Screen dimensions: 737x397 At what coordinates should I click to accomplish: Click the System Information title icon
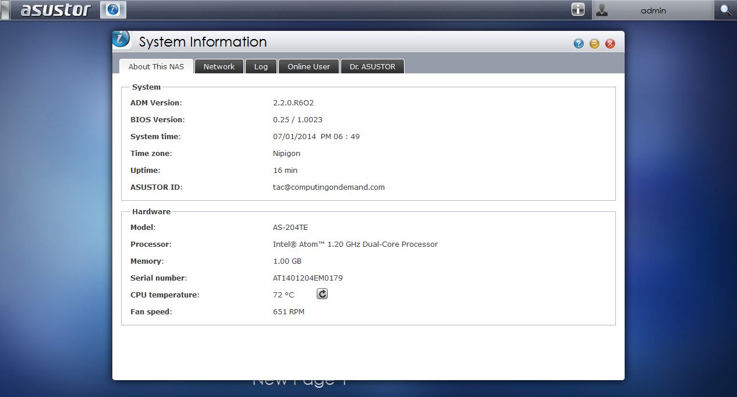(x=122, y=40)
